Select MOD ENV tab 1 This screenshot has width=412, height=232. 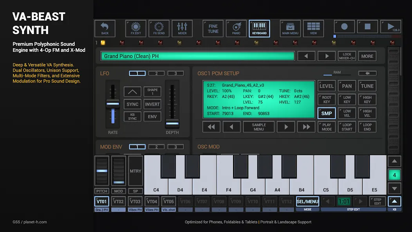click(137, 147)
